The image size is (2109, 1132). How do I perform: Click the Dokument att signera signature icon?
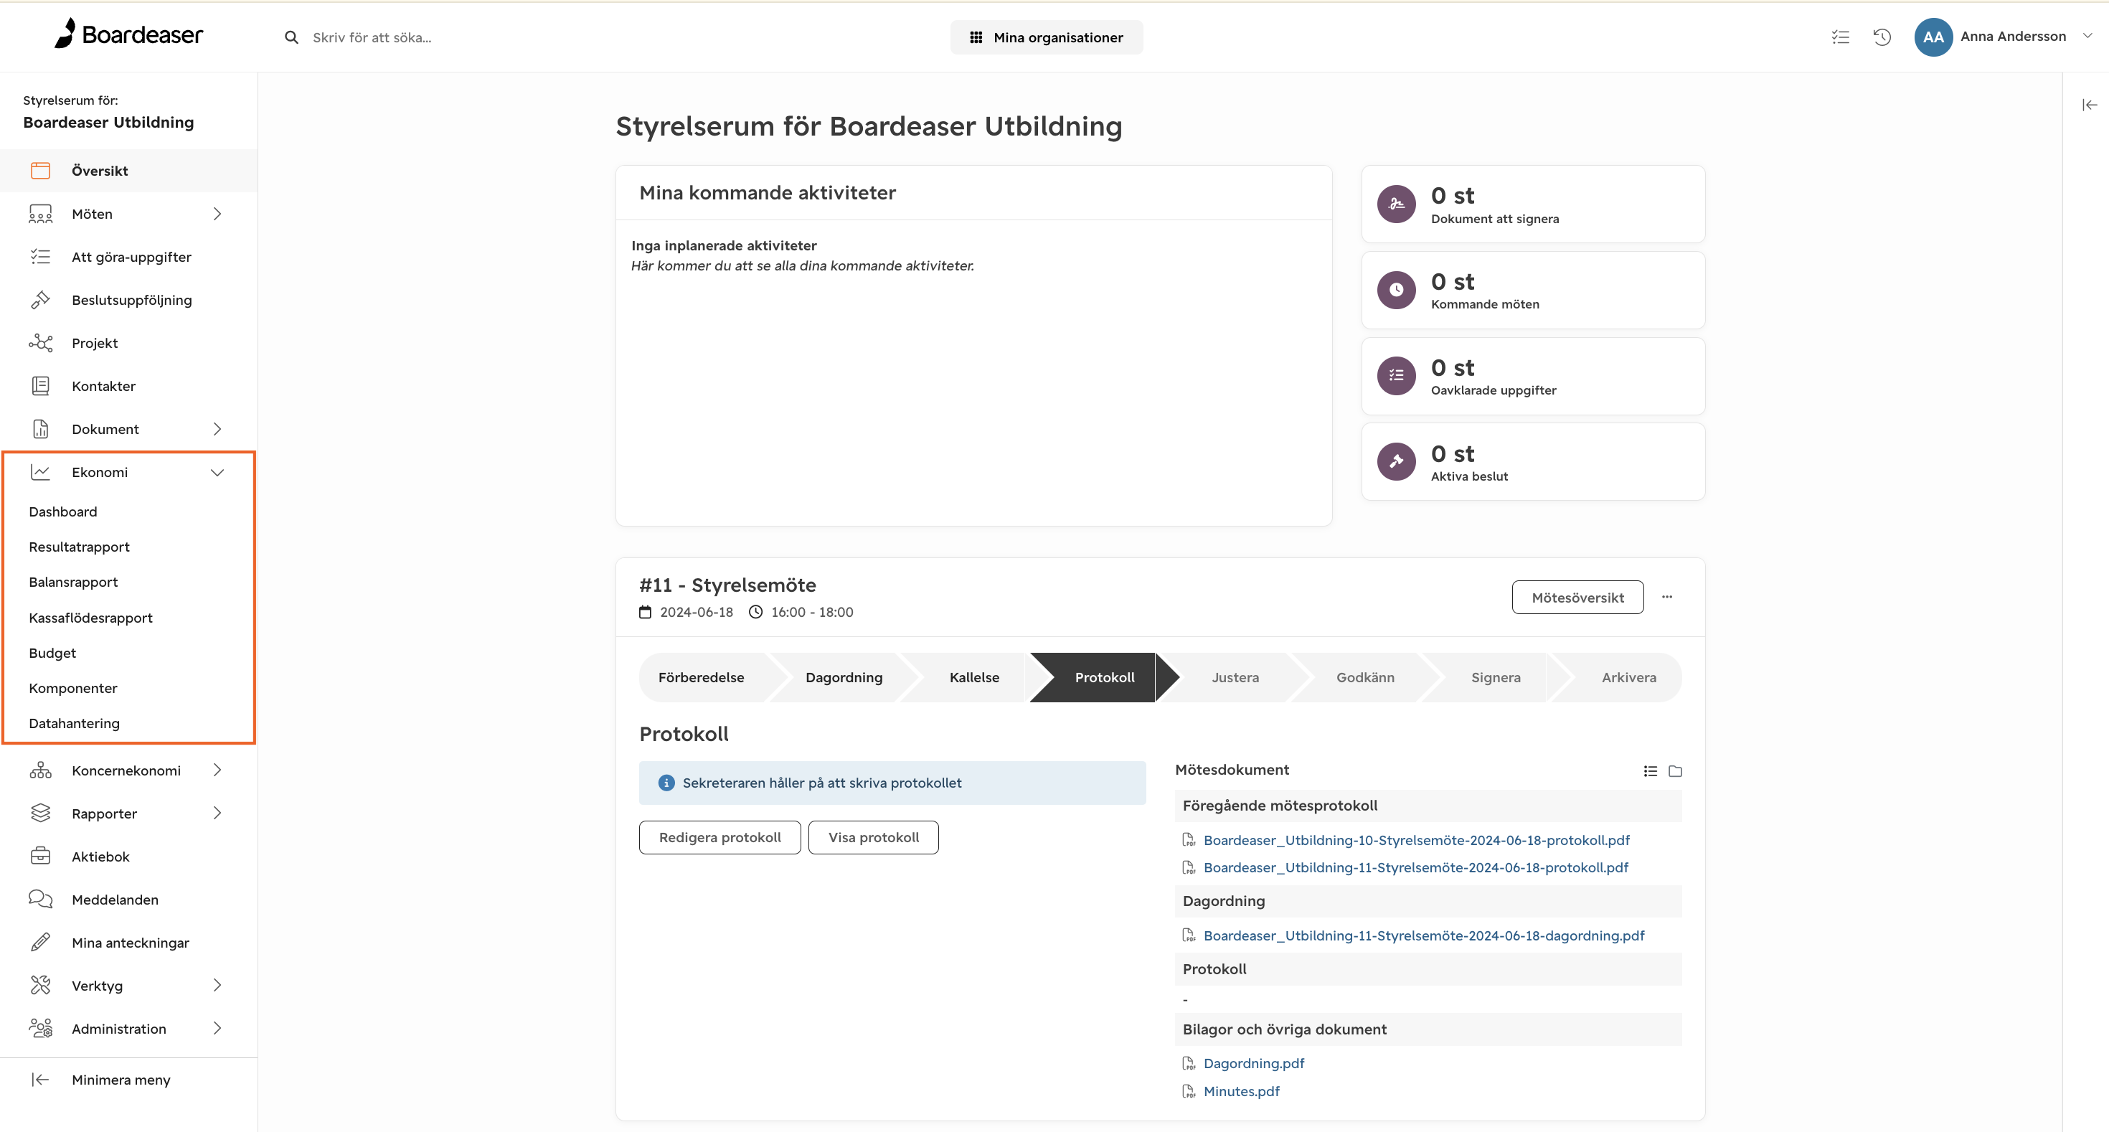[x=1396, y=204]
